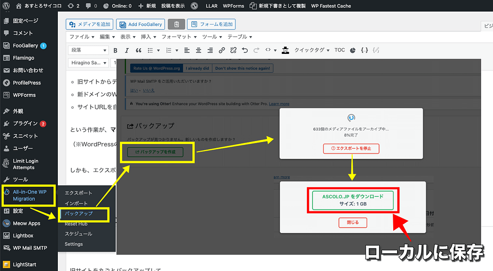Image resolution: width=493 pixels, height=271 pixels.
Task: Open the curly braces shortcode tool
Action: [x=364, y=50]
